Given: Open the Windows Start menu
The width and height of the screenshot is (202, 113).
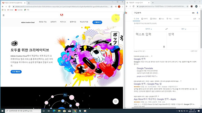Looking at the screenshot, I should click(2, 111).
